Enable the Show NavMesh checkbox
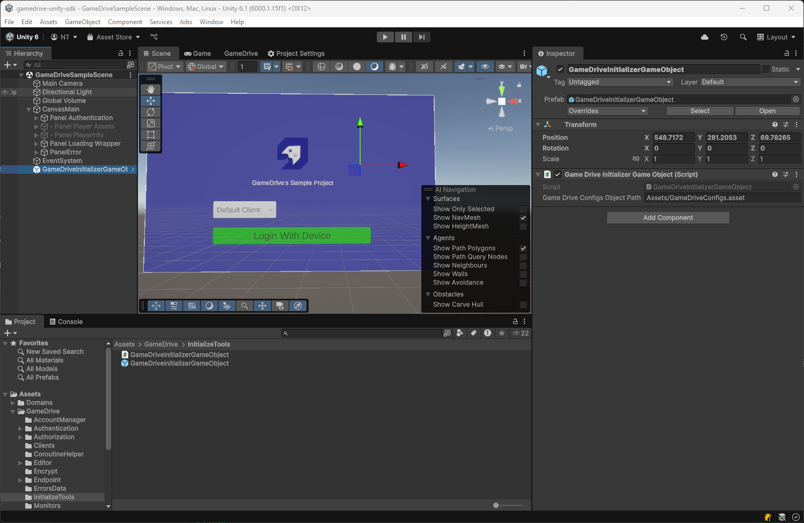The height and width of the screenshot is (523, 804). coord(523,218)
